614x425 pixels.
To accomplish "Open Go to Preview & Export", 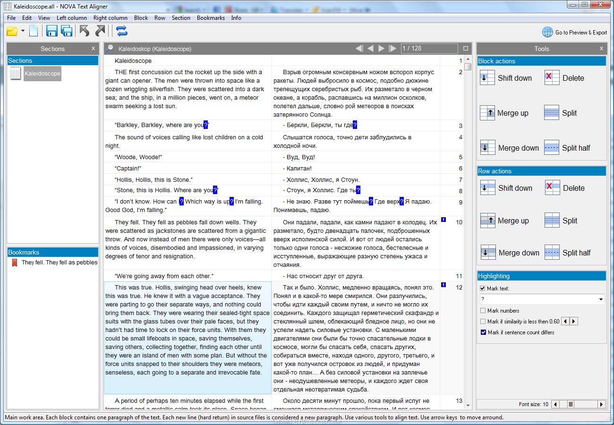I will (575, 32).
